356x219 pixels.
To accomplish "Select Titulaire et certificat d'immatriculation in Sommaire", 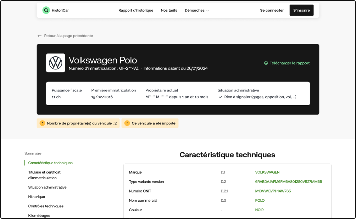I will tap(44, 175).
